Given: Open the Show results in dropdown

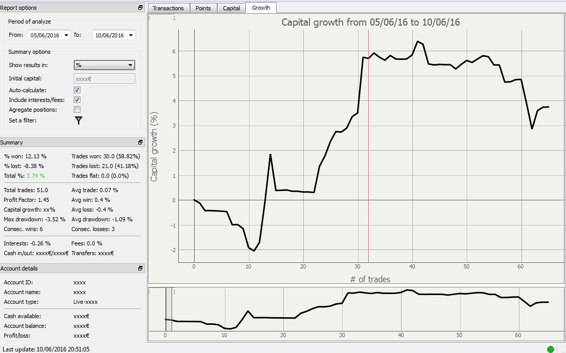Looking at the screenshot, I should click(x=104, y=65).
